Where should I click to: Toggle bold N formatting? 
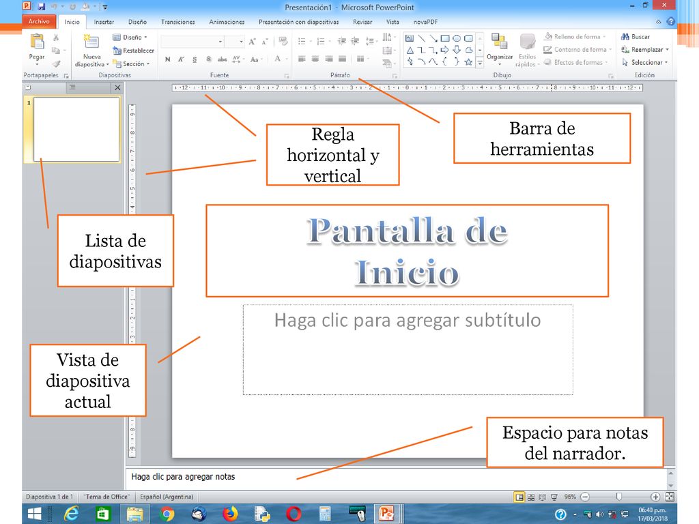pyautogui.click(x=168, y=59)
